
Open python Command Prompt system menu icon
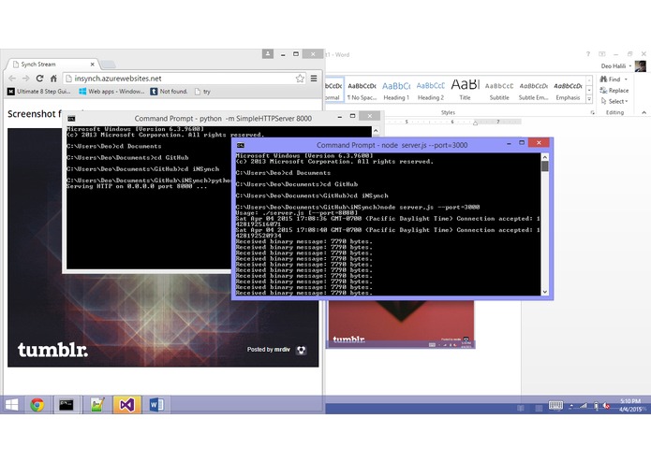[71, 119]
